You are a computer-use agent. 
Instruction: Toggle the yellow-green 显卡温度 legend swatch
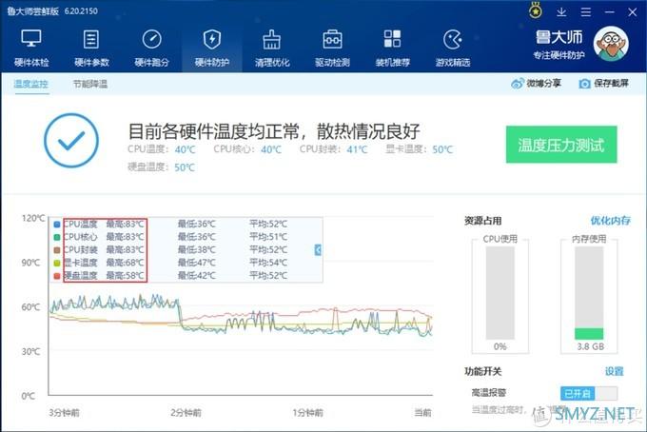click(57, 263)
